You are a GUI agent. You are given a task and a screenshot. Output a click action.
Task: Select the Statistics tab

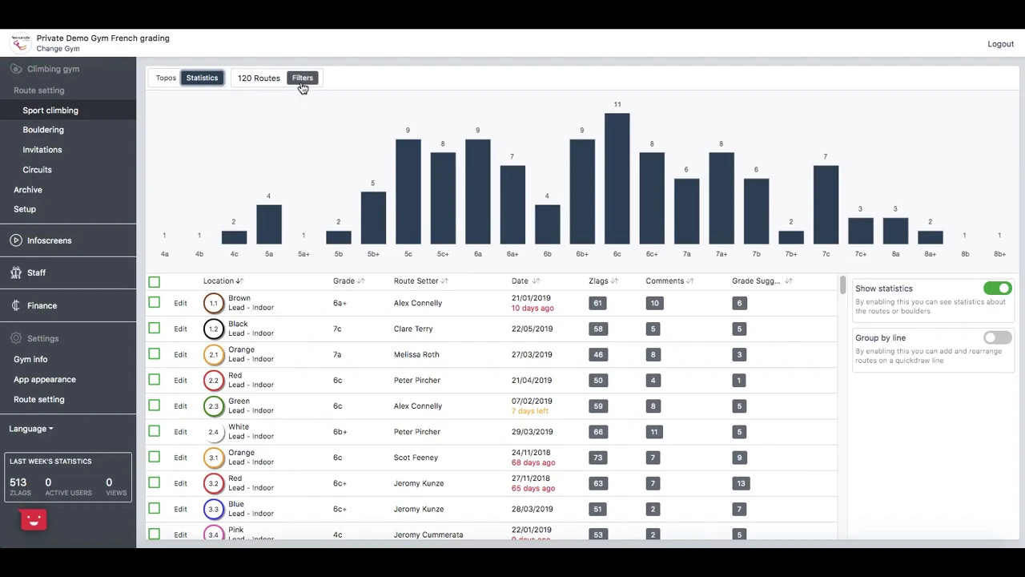click(x=202, y=78)
